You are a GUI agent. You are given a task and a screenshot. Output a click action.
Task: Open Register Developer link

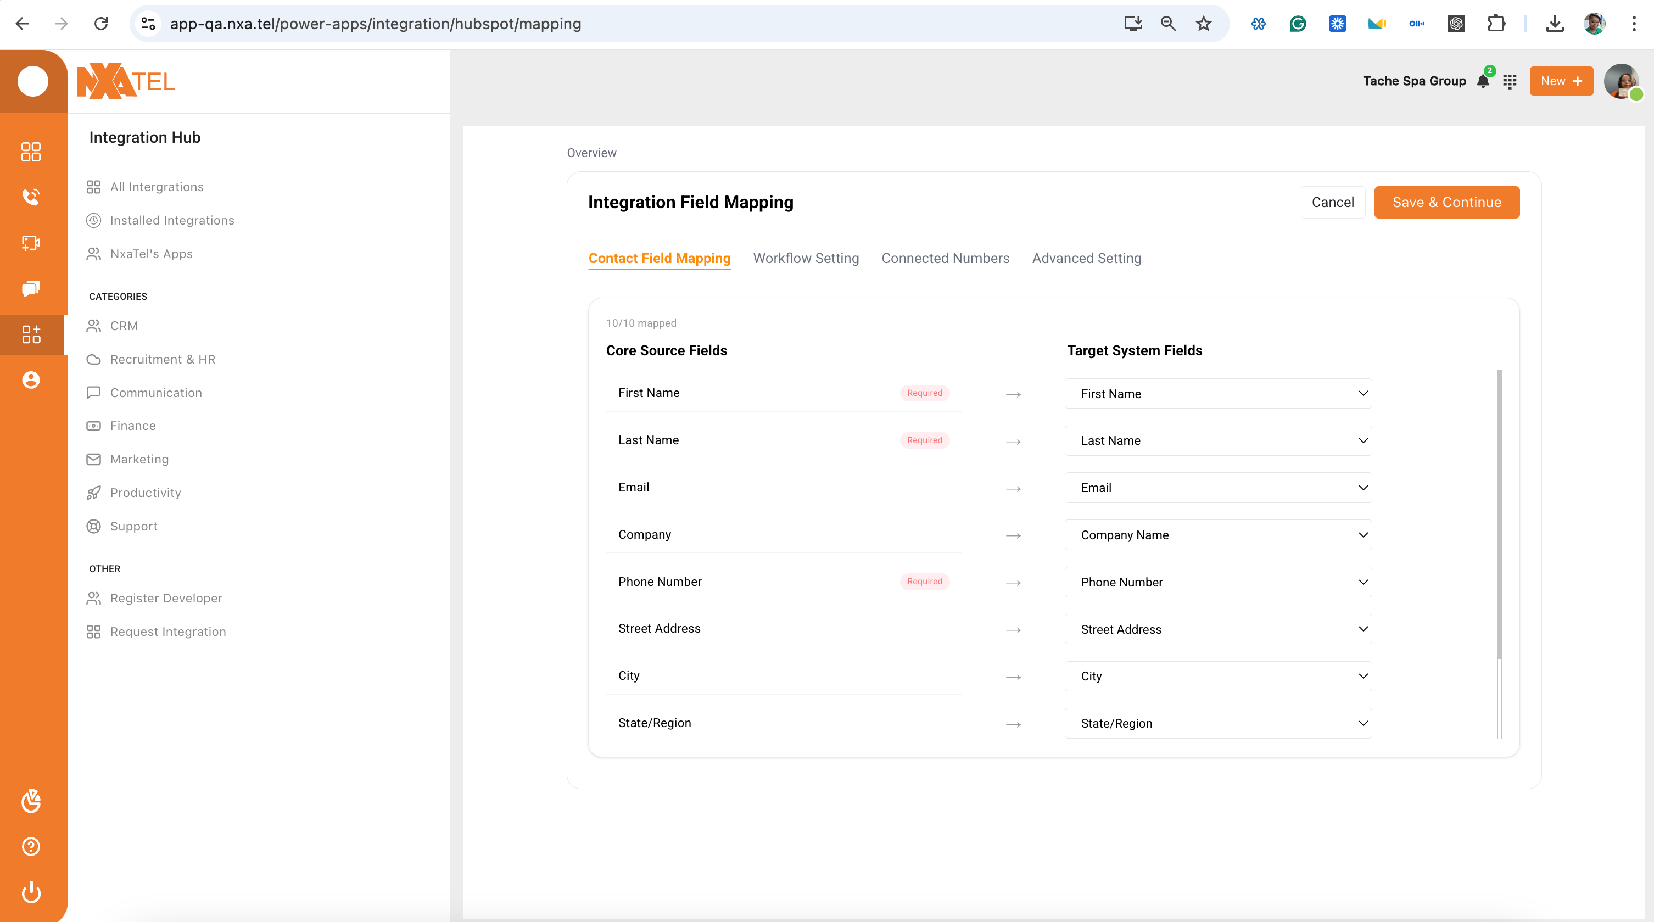(x=155, y=599)
